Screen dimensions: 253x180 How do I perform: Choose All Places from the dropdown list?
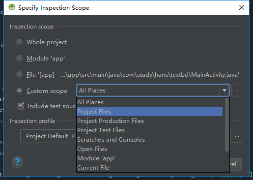[150, 102]
